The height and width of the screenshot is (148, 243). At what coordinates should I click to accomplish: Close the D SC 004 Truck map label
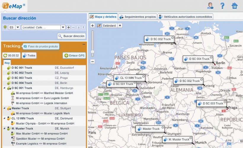211,57
